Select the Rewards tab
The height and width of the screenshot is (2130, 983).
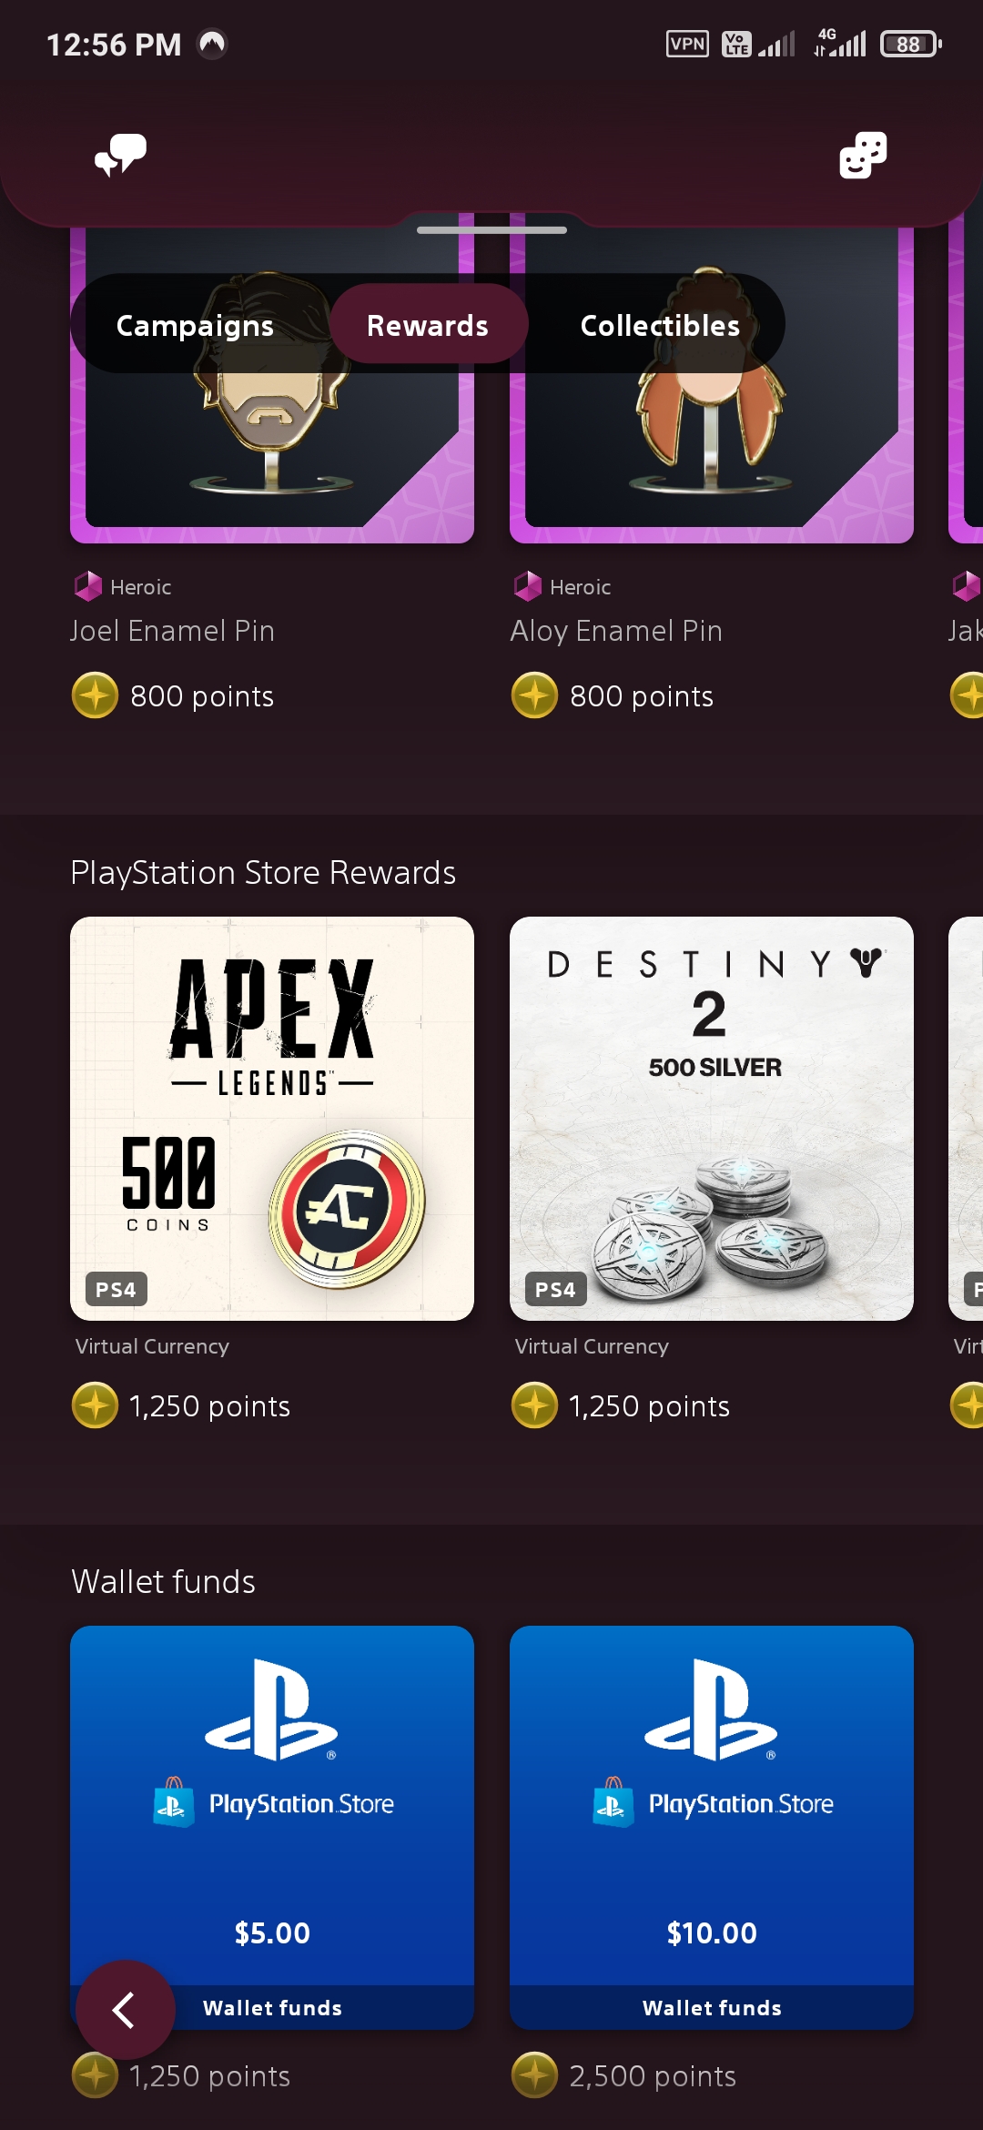428,324
